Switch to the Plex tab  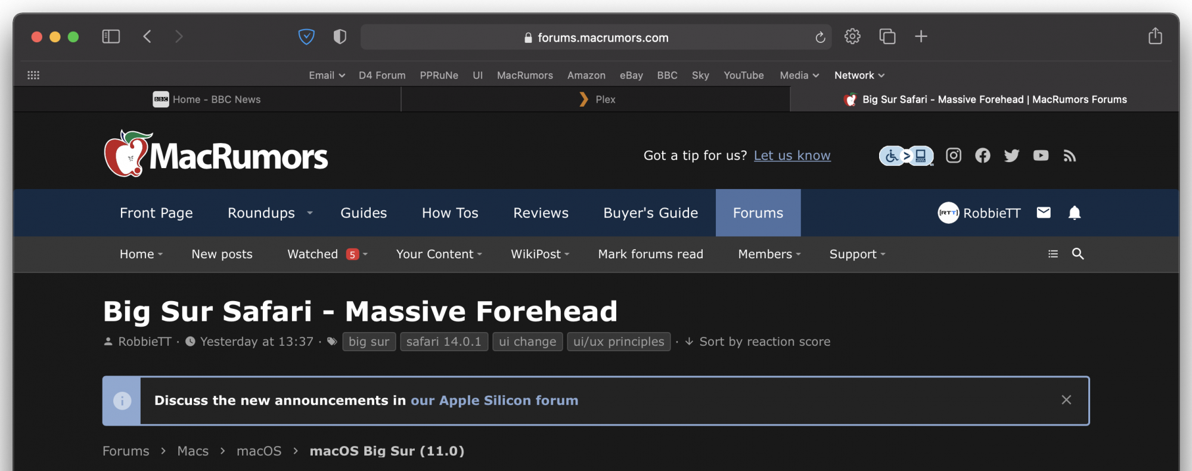tap(596, 100)
